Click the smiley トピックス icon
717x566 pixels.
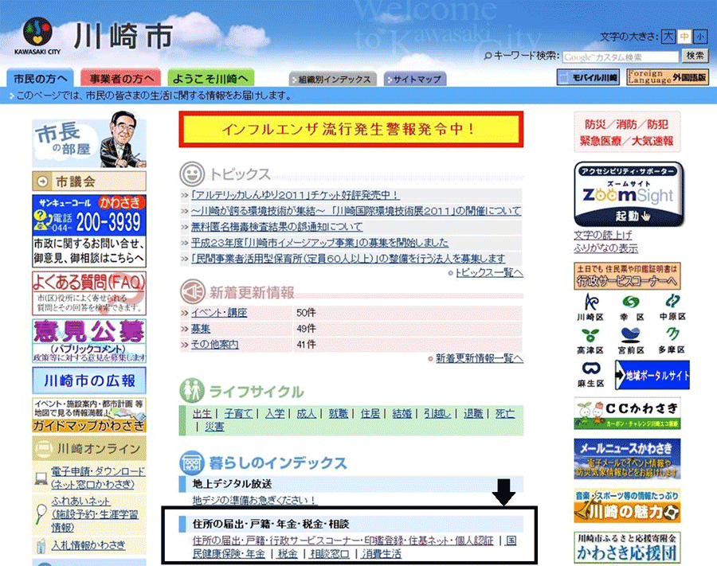(x=191, y=174)
